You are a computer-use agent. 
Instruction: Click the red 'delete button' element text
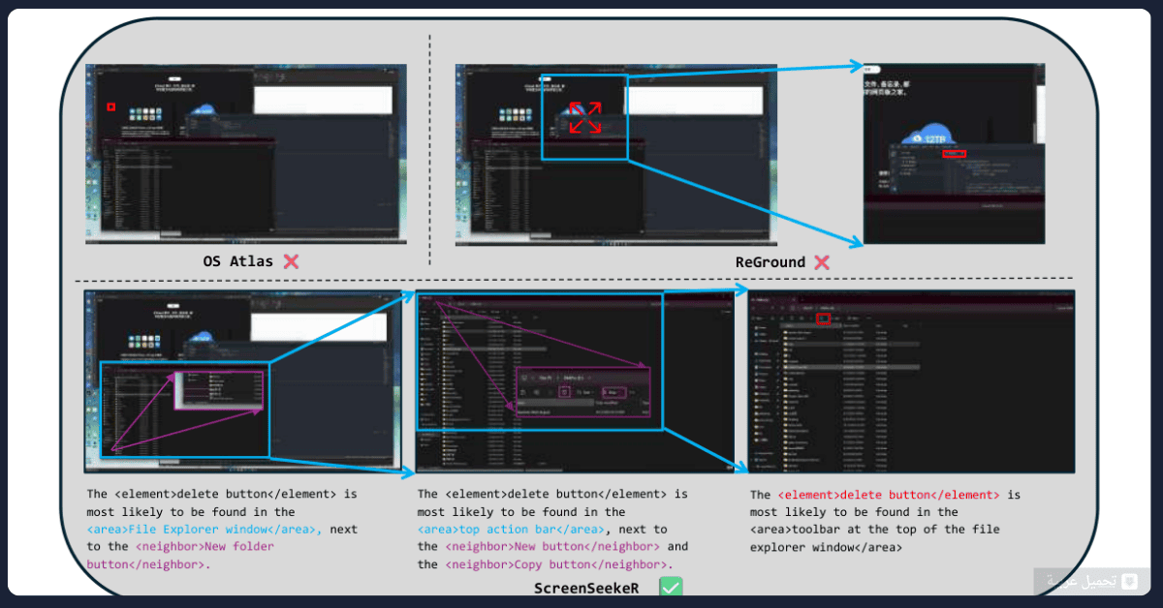(888, 494)
